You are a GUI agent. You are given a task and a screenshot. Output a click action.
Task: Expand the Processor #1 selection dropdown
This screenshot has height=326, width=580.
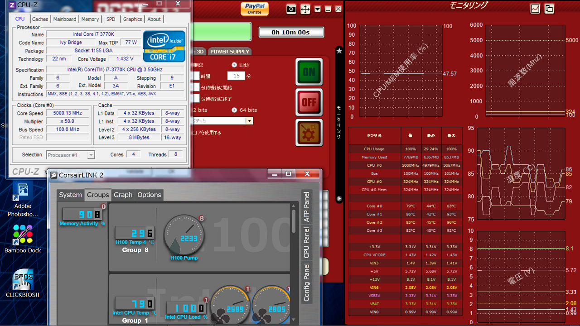pos(91,155)
